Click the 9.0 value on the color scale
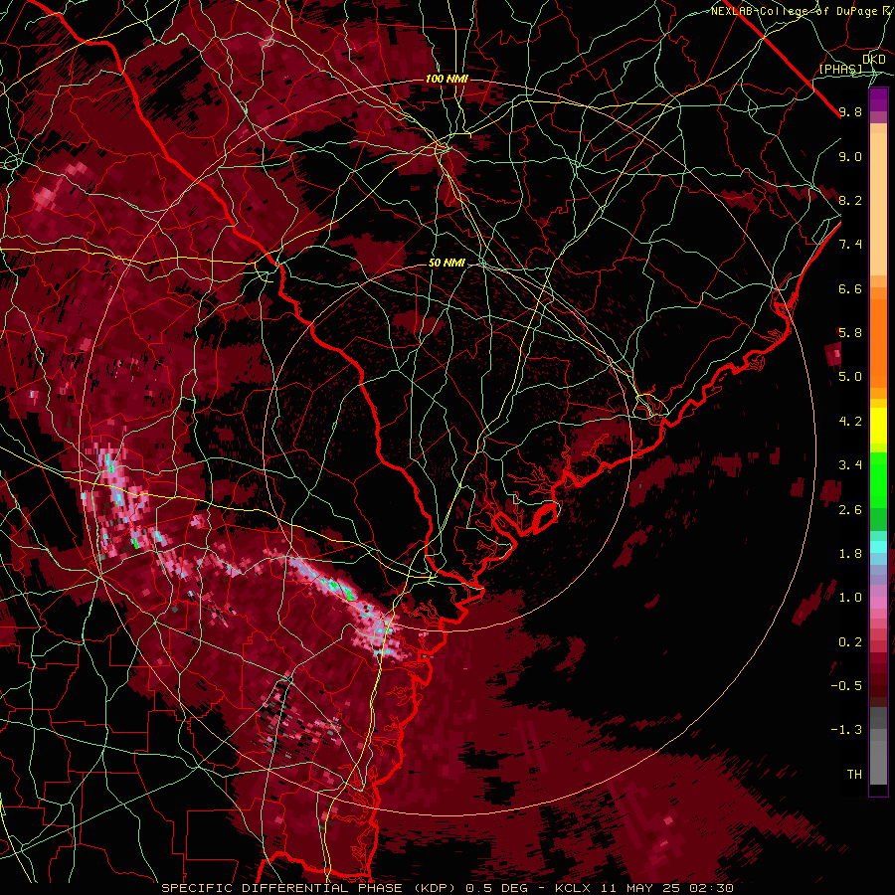 [850, 156]
